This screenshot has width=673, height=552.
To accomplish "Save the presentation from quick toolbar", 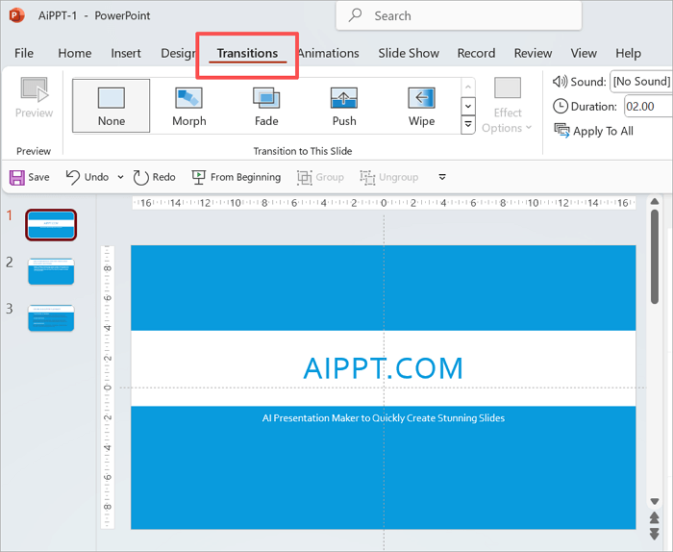I will pos(29,177).
